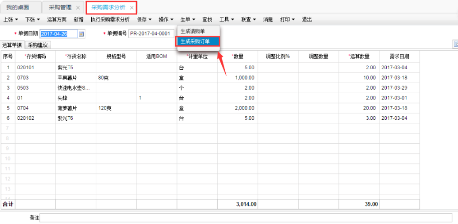Screen dimensions: 458x224
Task: Click the partly hidden icon at the grid's right edge
Action: pyautogui.click(x=455, y=44)
